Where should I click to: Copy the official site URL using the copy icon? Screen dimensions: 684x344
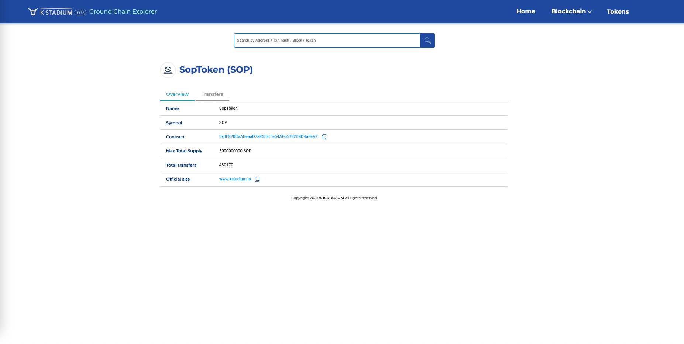pyautogui.click(x=257, y=179)
